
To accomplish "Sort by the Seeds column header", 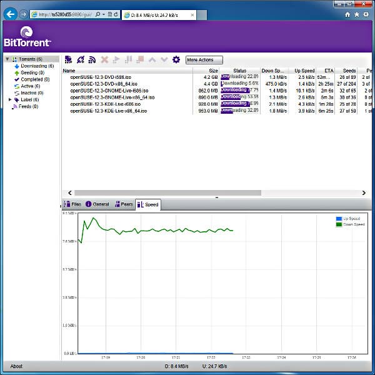I will tap(346, 71).
